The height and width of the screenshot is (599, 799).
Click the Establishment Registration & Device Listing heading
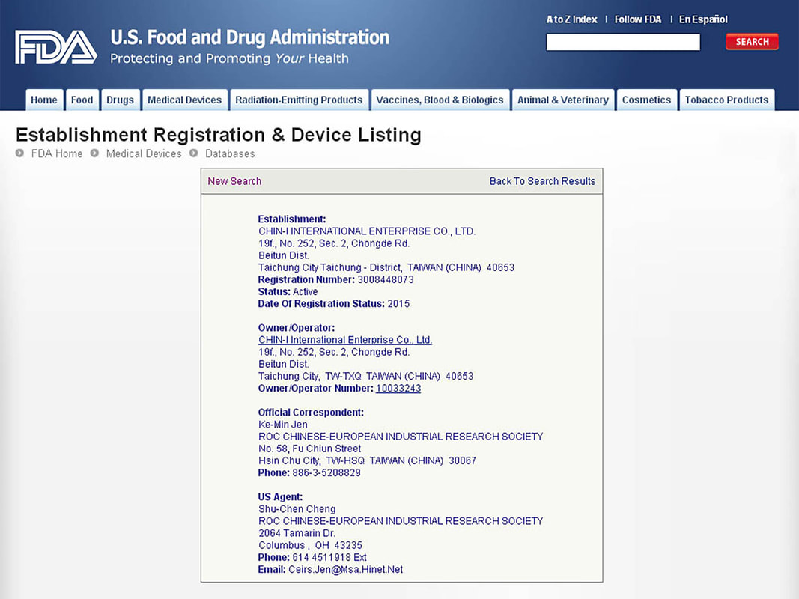click(219, 135)
